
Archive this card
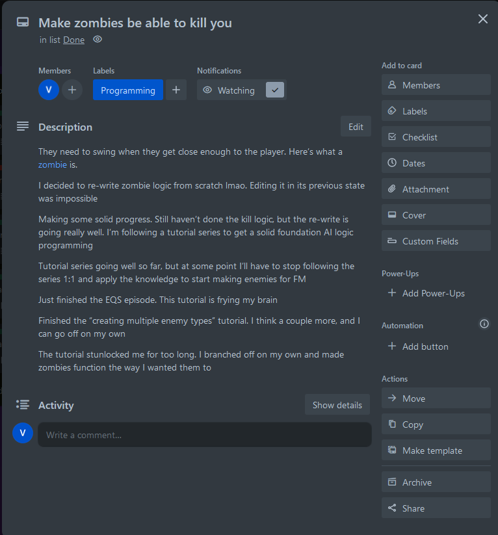[436, 482]
